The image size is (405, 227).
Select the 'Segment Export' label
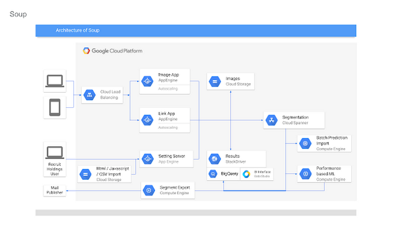[175, 187]
